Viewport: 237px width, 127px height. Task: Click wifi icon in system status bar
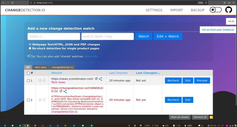pos(141,126)
